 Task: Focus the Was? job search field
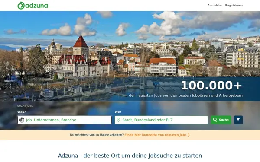(65, 120)
